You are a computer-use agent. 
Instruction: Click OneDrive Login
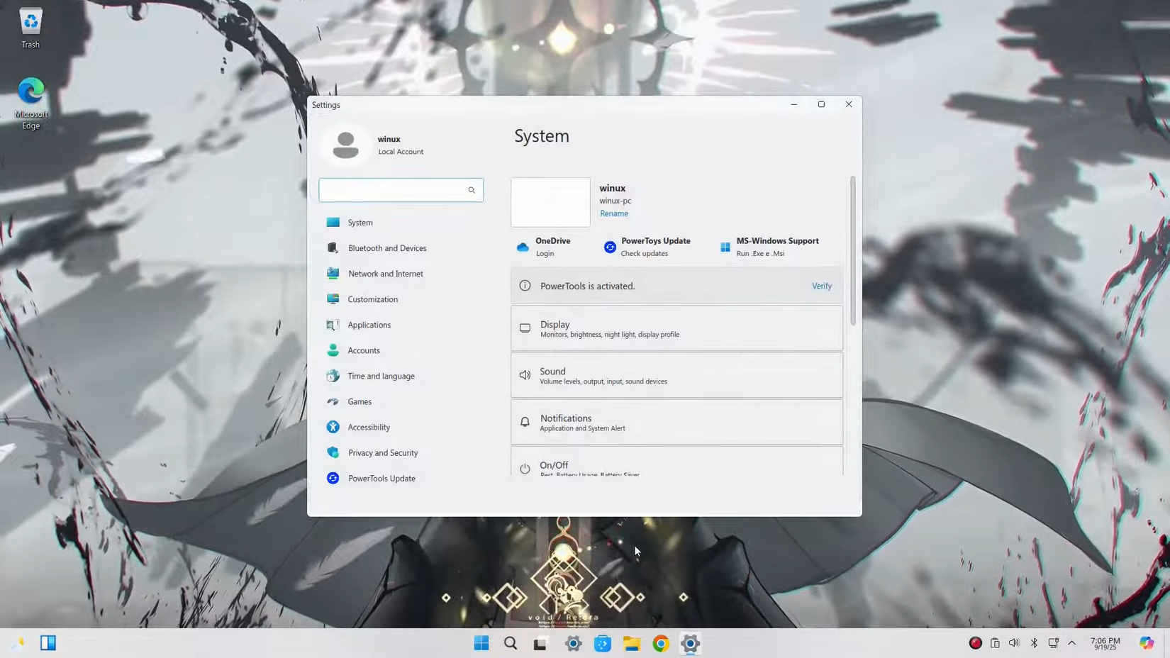tap(544, 246)
